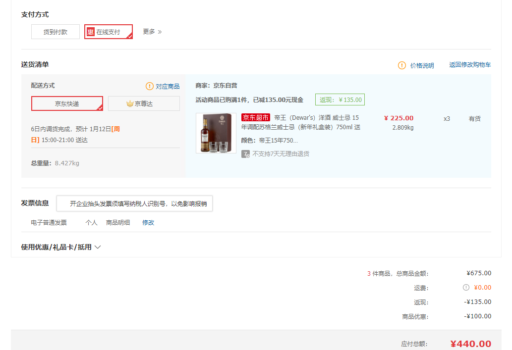Click the delivery time 15:00-21:00 送达
The width and height of the screenshot is (512, 350).
pyautogui.click(x=64, y=140)
